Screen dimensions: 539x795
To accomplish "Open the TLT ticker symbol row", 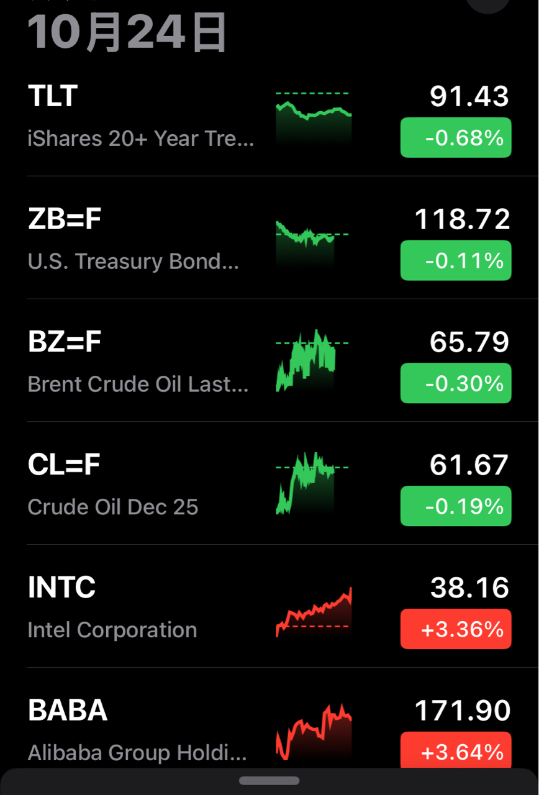I will pyautogui.click(x=53, y=96).
